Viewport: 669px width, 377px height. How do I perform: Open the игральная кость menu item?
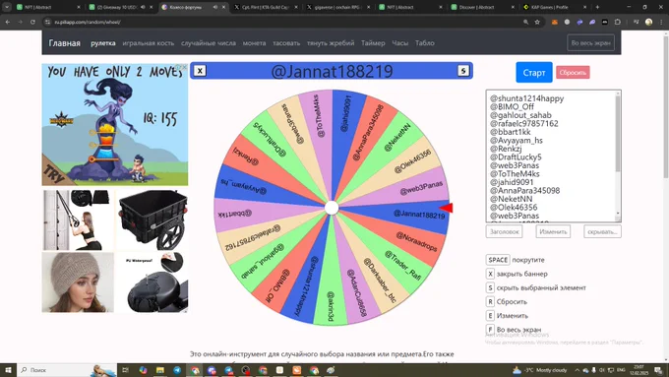click(x=148, y=43)
